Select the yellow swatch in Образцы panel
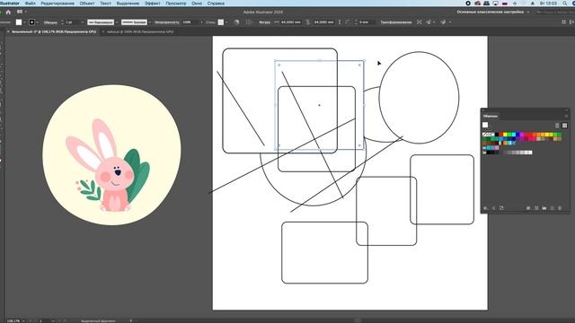Image resolution: width=575 pixels, height=323 pixels. [x=505, y=135]
